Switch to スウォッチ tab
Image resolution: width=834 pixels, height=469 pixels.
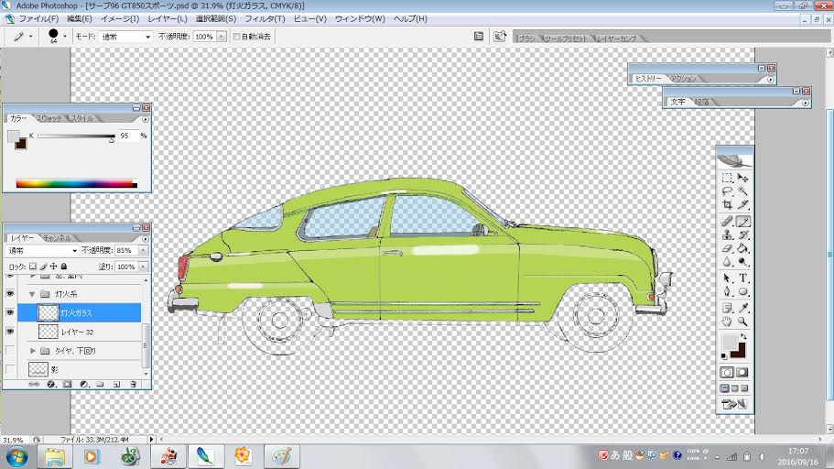pos(49,118)
